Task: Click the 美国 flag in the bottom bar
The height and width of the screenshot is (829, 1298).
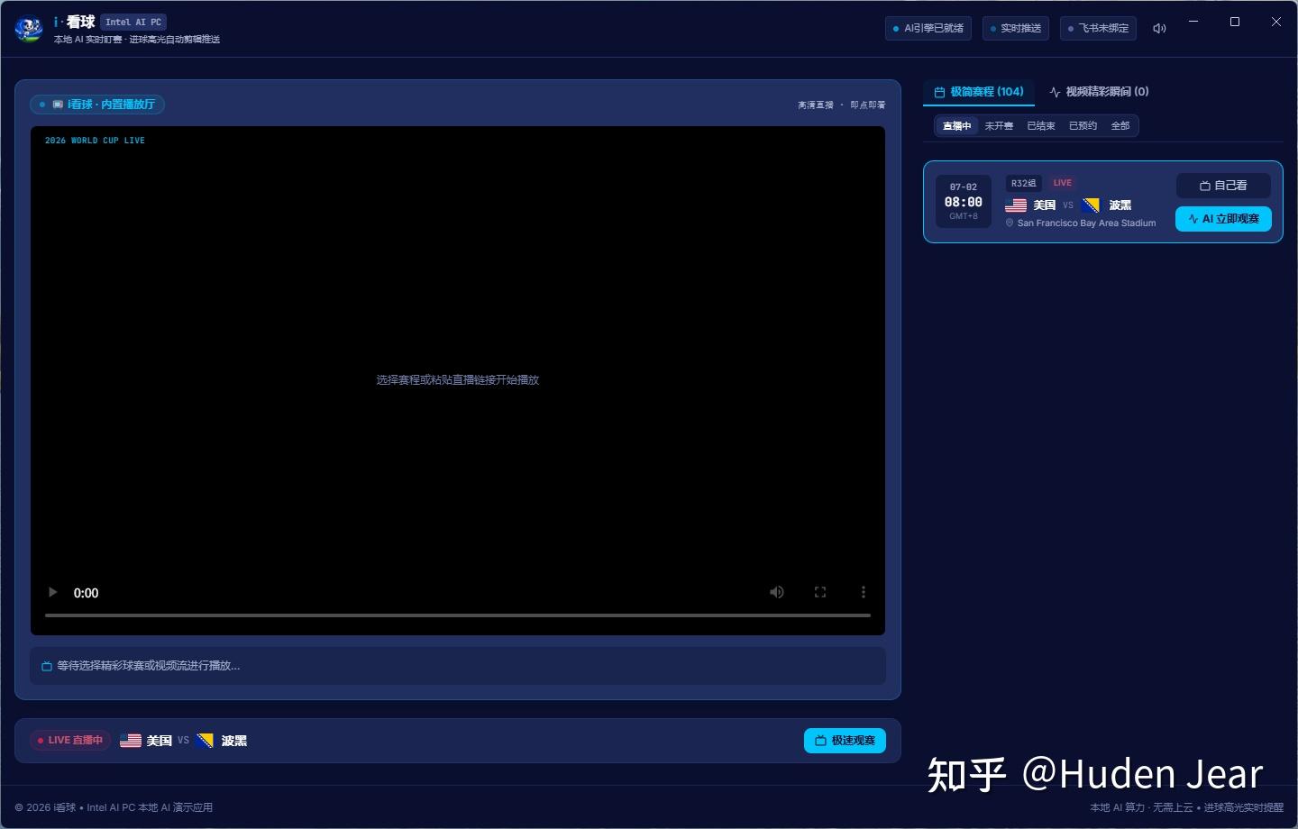Action: coord(131,741)
